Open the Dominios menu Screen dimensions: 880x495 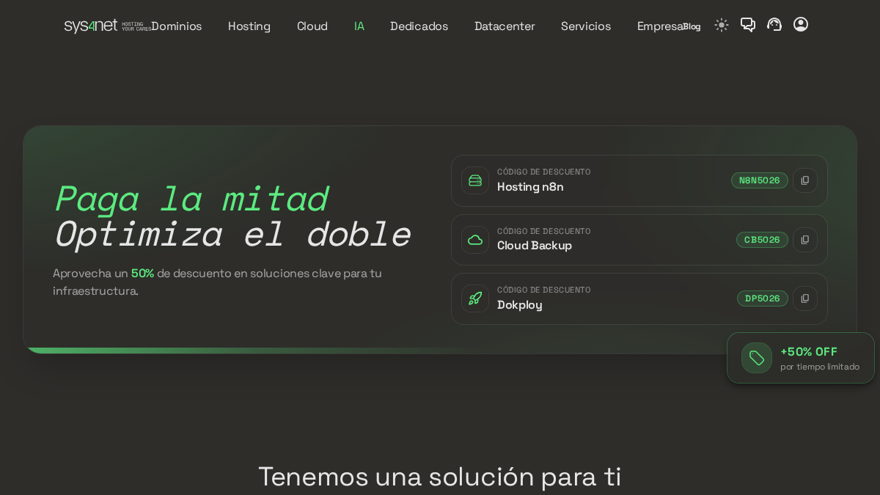pyautogui.click(x=176, y=26)
